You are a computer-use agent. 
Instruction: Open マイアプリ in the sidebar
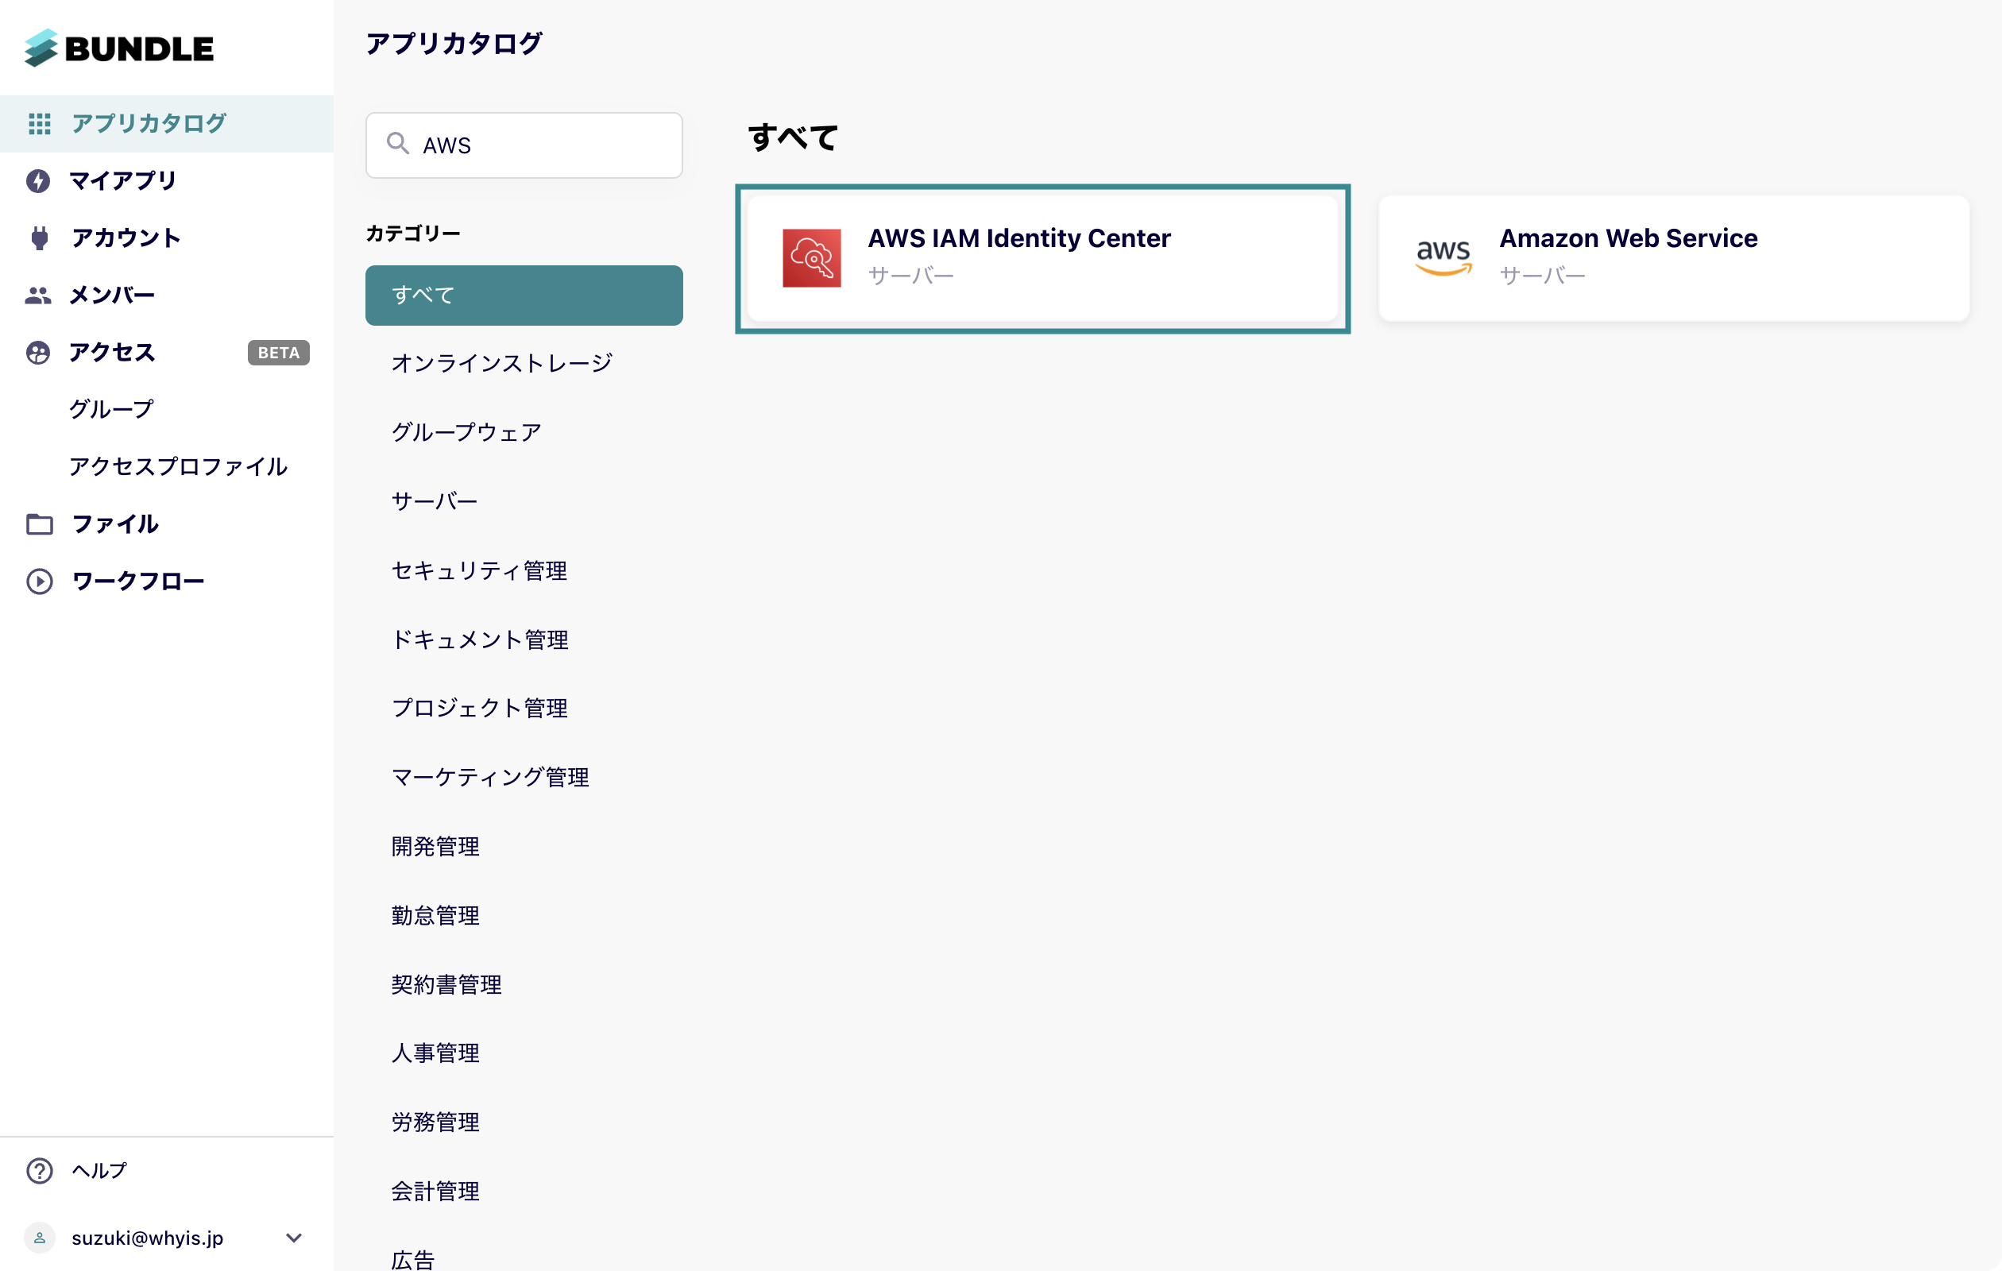pos(167,181)
